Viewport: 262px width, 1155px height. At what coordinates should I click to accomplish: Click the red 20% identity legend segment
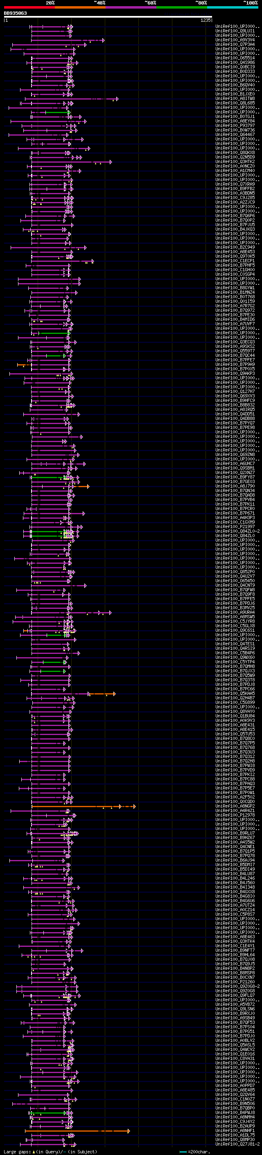coord(29,7)
